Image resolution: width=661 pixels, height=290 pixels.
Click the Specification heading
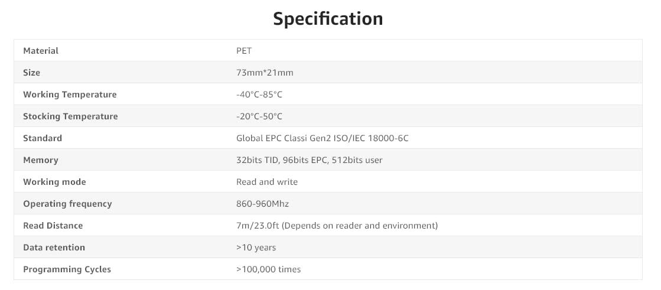[328, 18]
